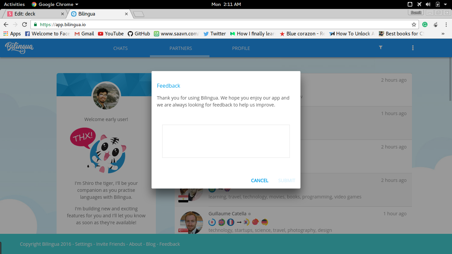The height and width of the screenshot is (254, 452).
Task: Open the How I finally learned bookmark
Action: [253, 34]
